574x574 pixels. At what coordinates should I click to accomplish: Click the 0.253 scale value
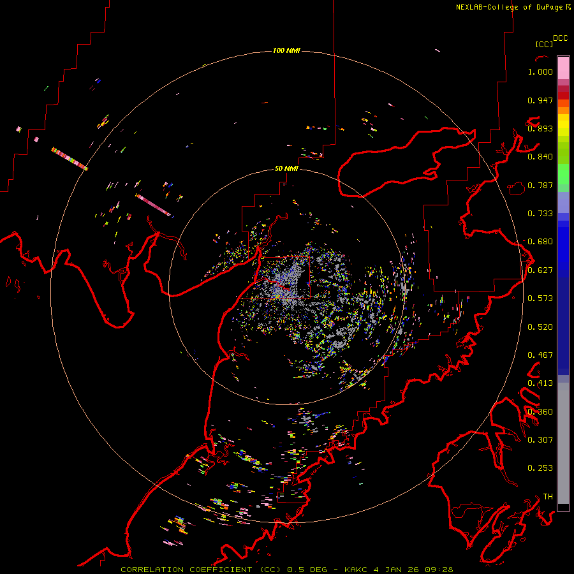pyautogui.click(x=540, y=468)
